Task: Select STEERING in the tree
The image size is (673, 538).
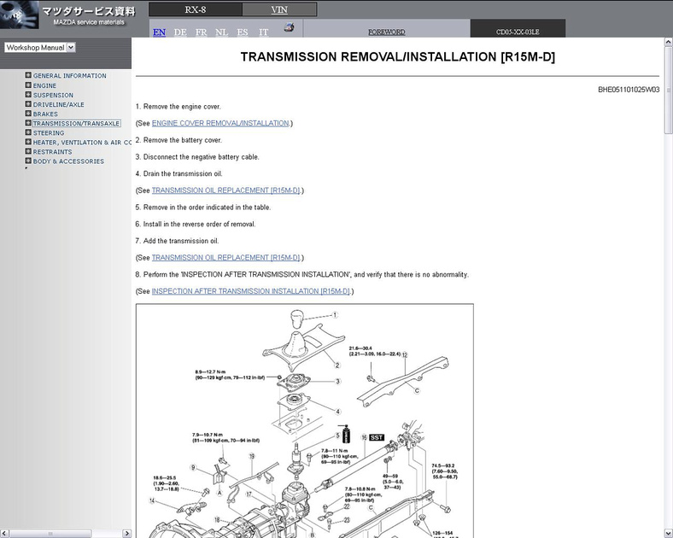Action: [x=49, y=132]
